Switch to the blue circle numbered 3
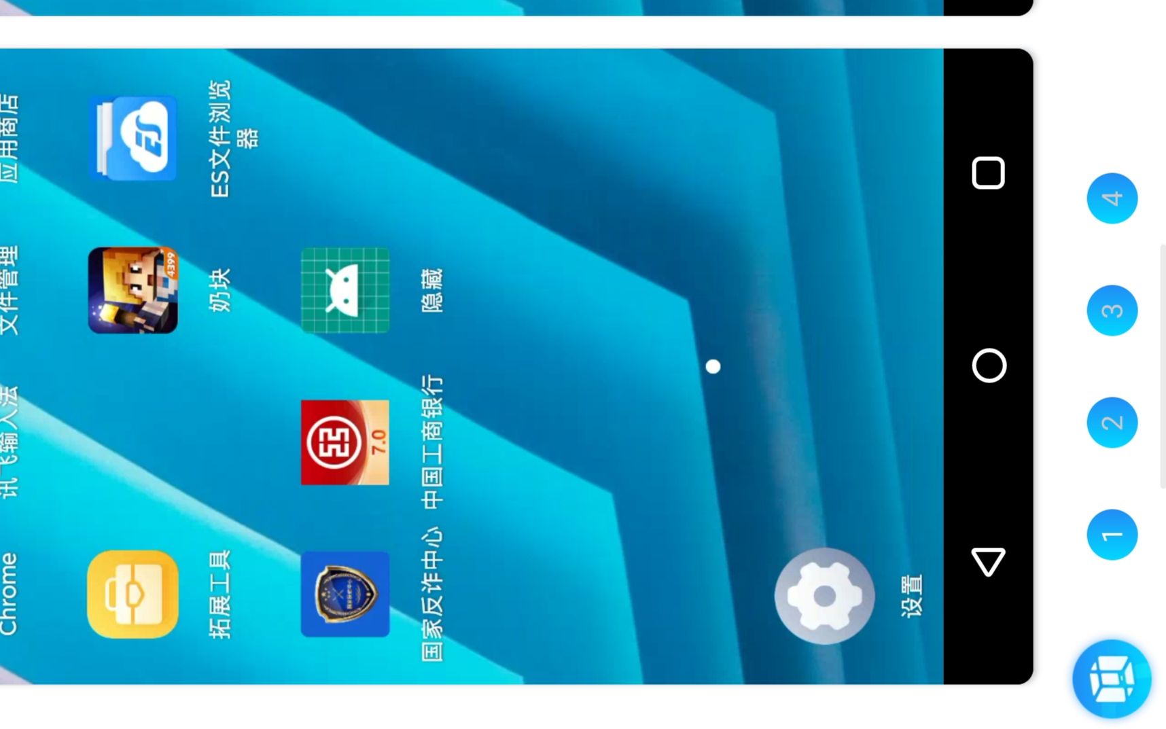The width and height of the screenshot is (1166, 729). (x=1112, y=310)
